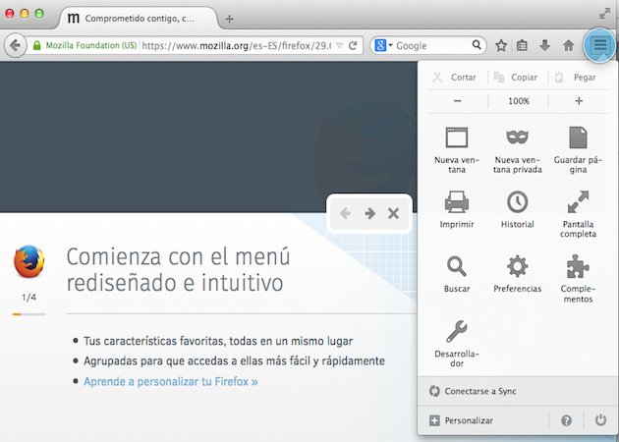This screenshot has width=619, height=442.
Task: Open Desarrollador wrench icon
Action: pyautogui.click(x=457, y=343)
